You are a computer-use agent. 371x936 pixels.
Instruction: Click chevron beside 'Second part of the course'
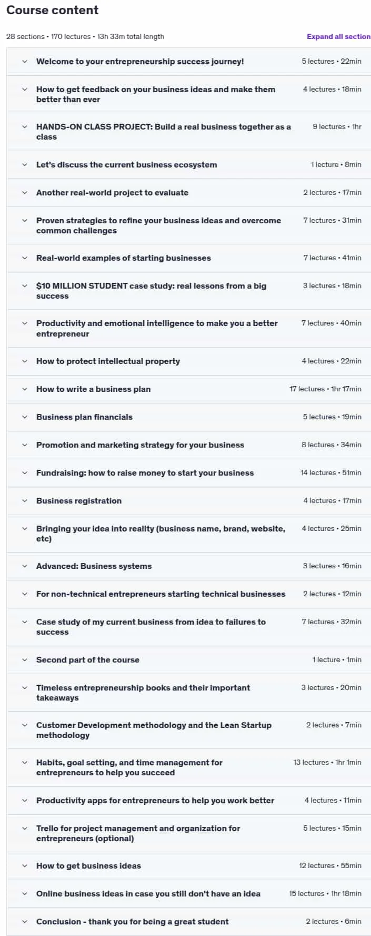(25, 660)
